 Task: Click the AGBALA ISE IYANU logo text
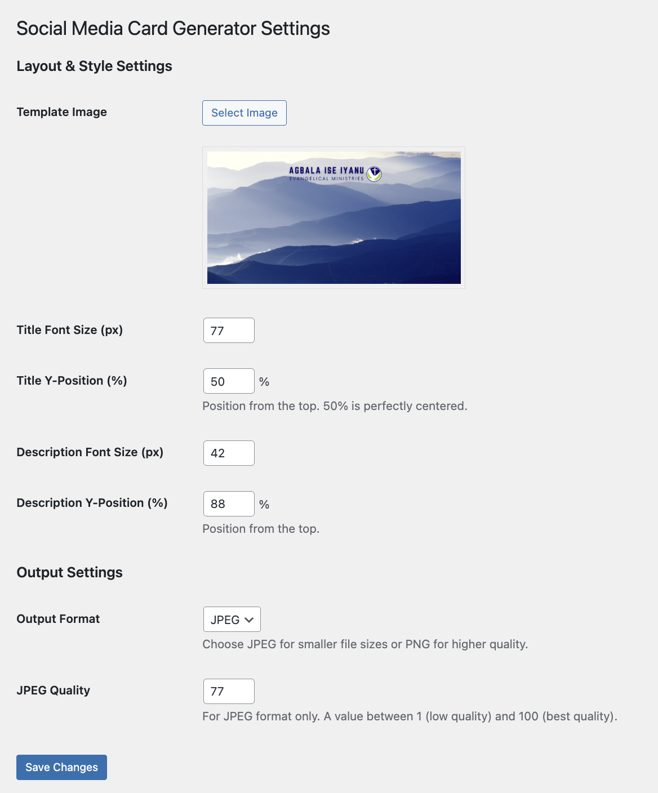click(326, 171)
